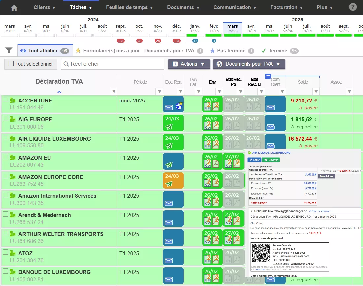Open the Facturation menu

pos(286,7)
